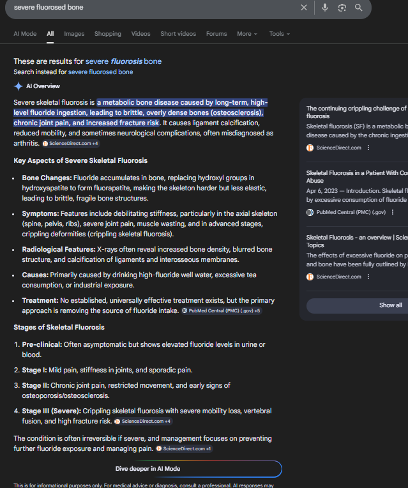Click Stages of Skeletal Fluorosis heading

point(59,328)
